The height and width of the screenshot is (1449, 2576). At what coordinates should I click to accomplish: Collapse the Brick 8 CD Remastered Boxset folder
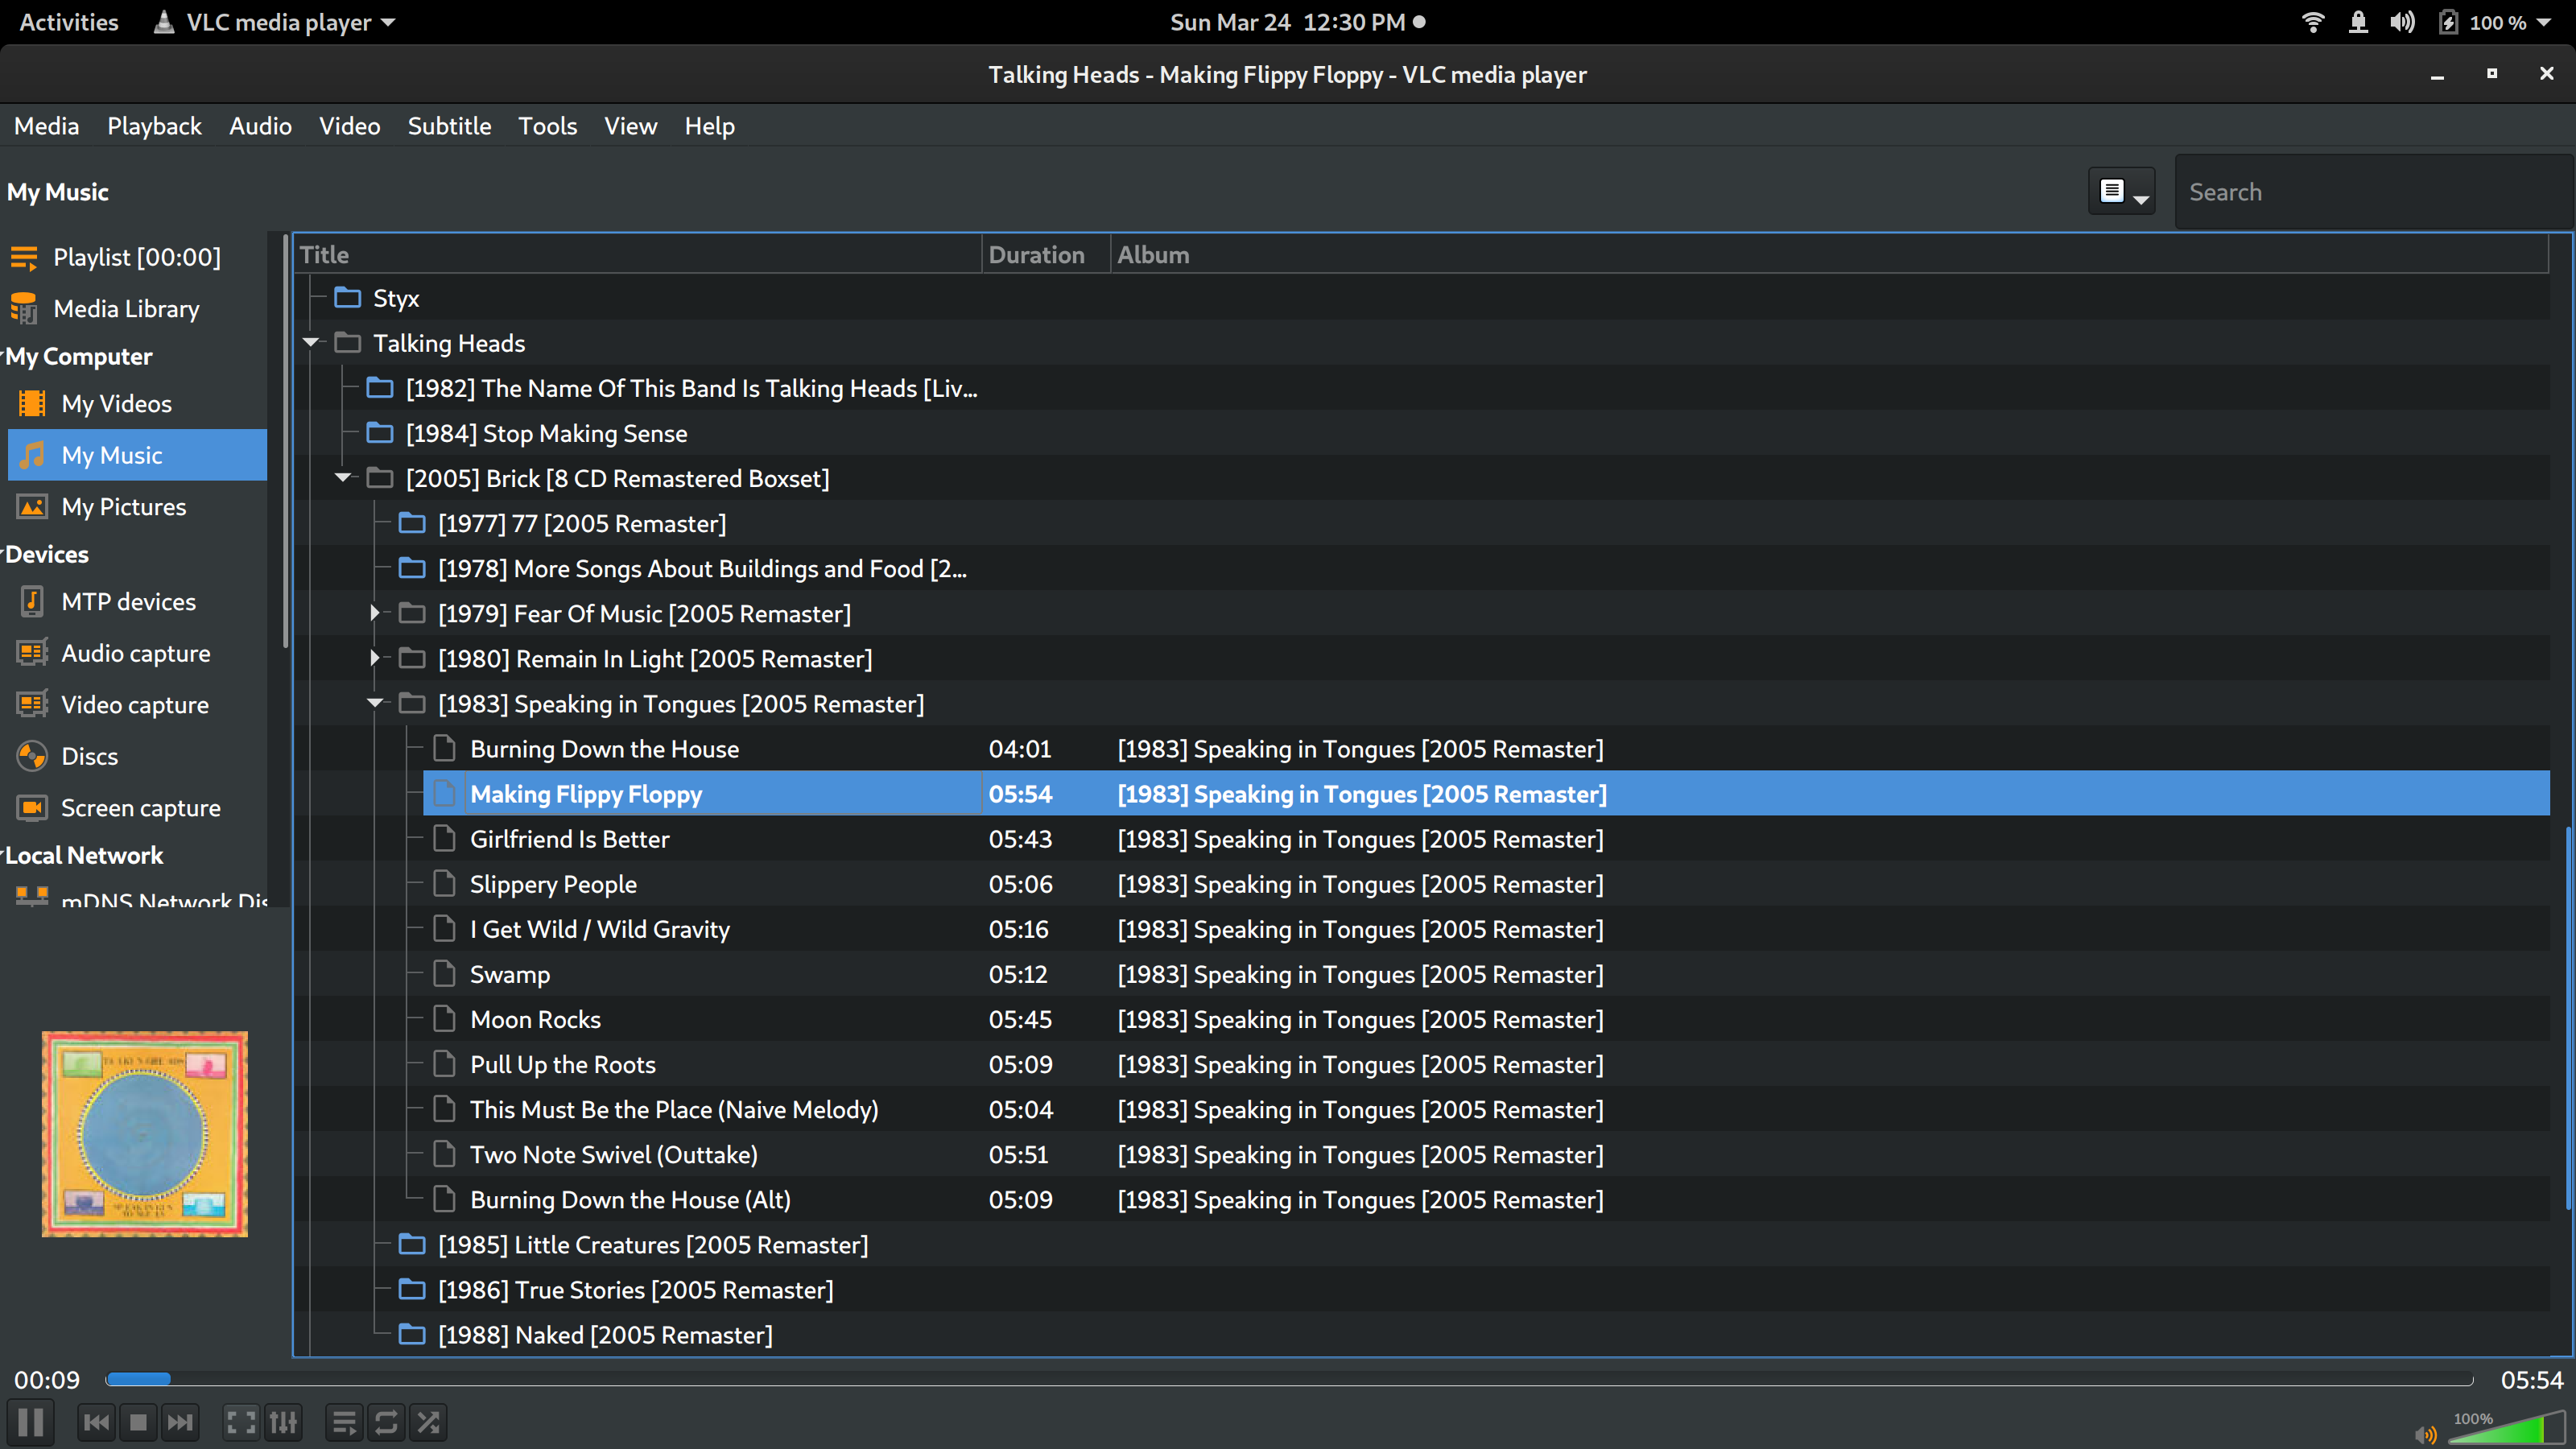(343, 478)
